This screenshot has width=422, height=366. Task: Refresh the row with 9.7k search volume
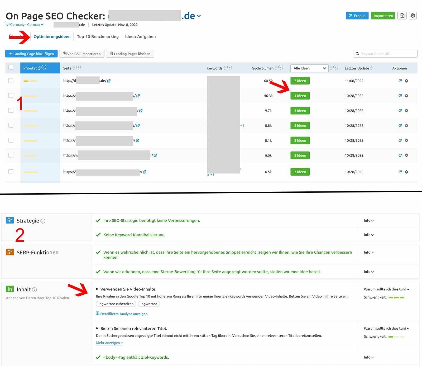(x=400, y=111)
